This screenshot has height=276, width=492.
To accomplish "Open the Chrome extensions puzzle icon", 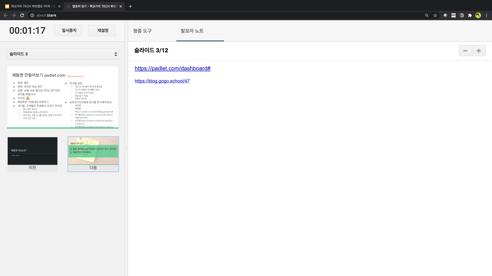I will [x=470, y=15].
